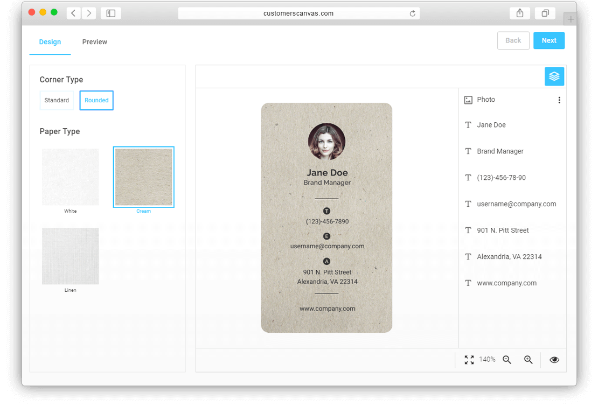This screenshot has height=420, width=598.
Task: Click the Back button
Action: (513, 40)
